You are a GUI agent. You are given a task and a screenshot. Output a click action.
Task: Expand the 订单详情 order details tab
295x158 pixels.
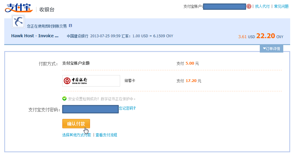[271, 49]
